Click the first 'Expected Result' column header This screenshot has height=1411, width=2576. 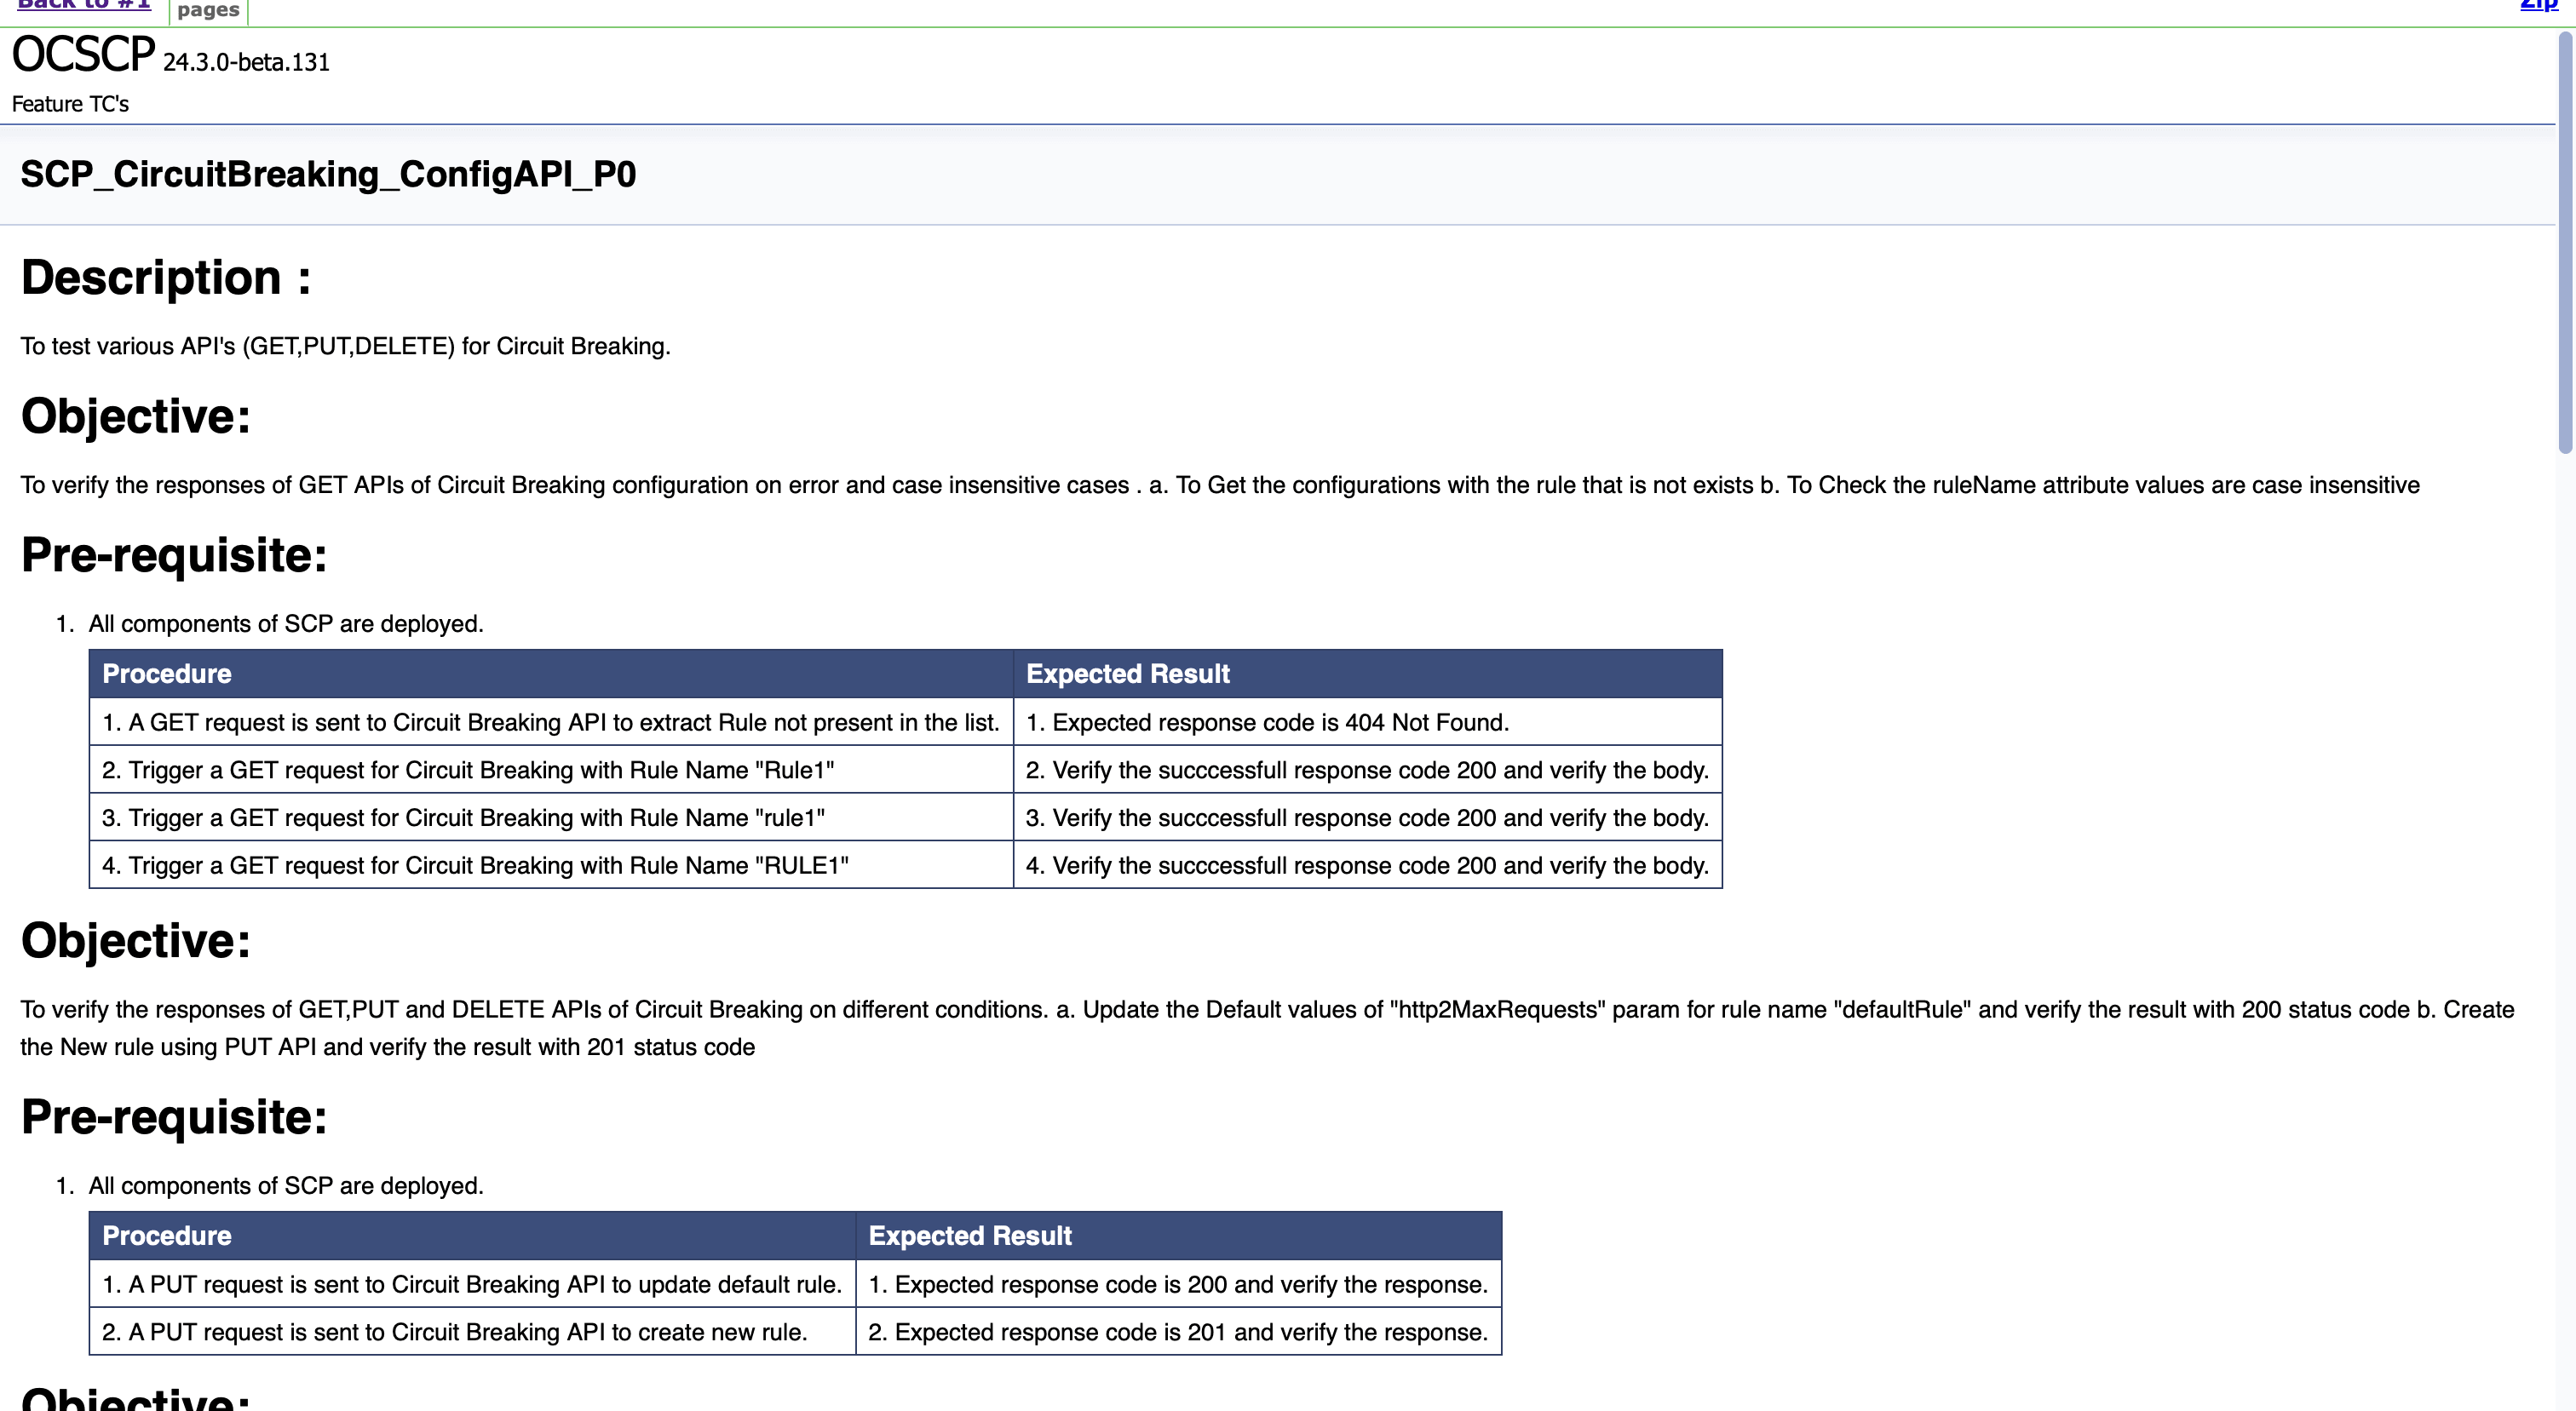pyautogui.click(x=1127, y=674)
